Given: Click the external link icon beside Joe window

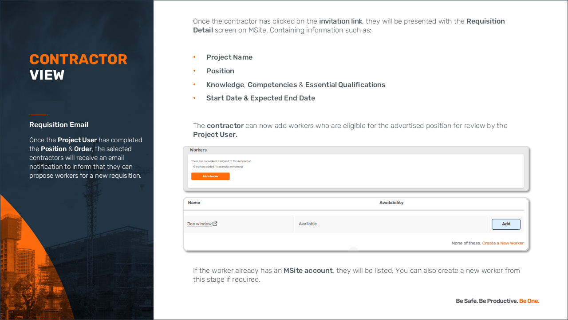Looking at the screenshot, I should [x=215, y=224].
